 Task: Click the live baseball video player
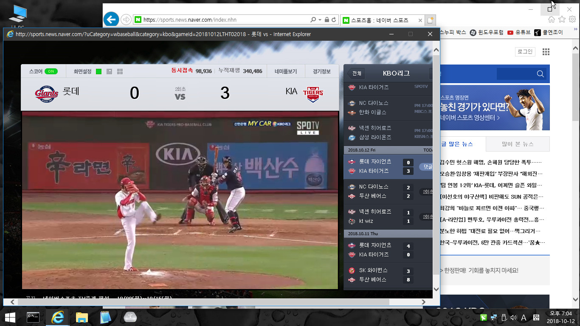coord(180,200)
